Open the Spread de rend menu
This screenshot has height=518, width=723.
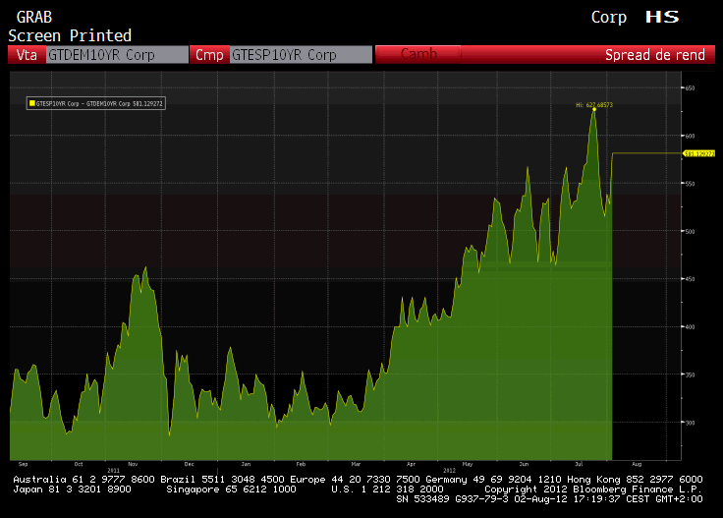coord(654,55)
